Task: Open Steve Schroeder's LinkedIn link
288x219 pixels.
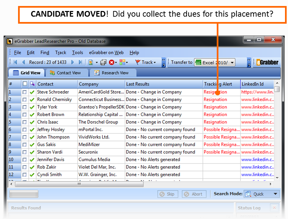Action: 257,92
